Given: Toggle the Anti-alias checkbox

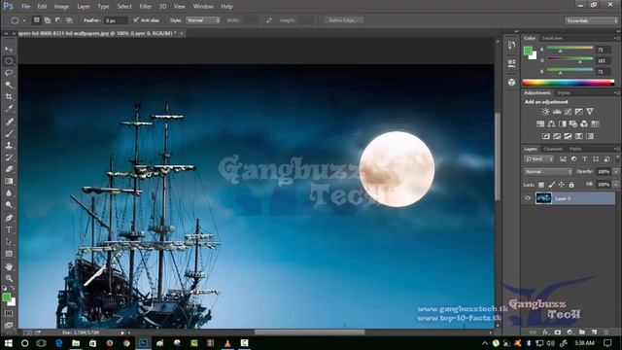Looking at the screenshot, I should (x=136, y=19).
